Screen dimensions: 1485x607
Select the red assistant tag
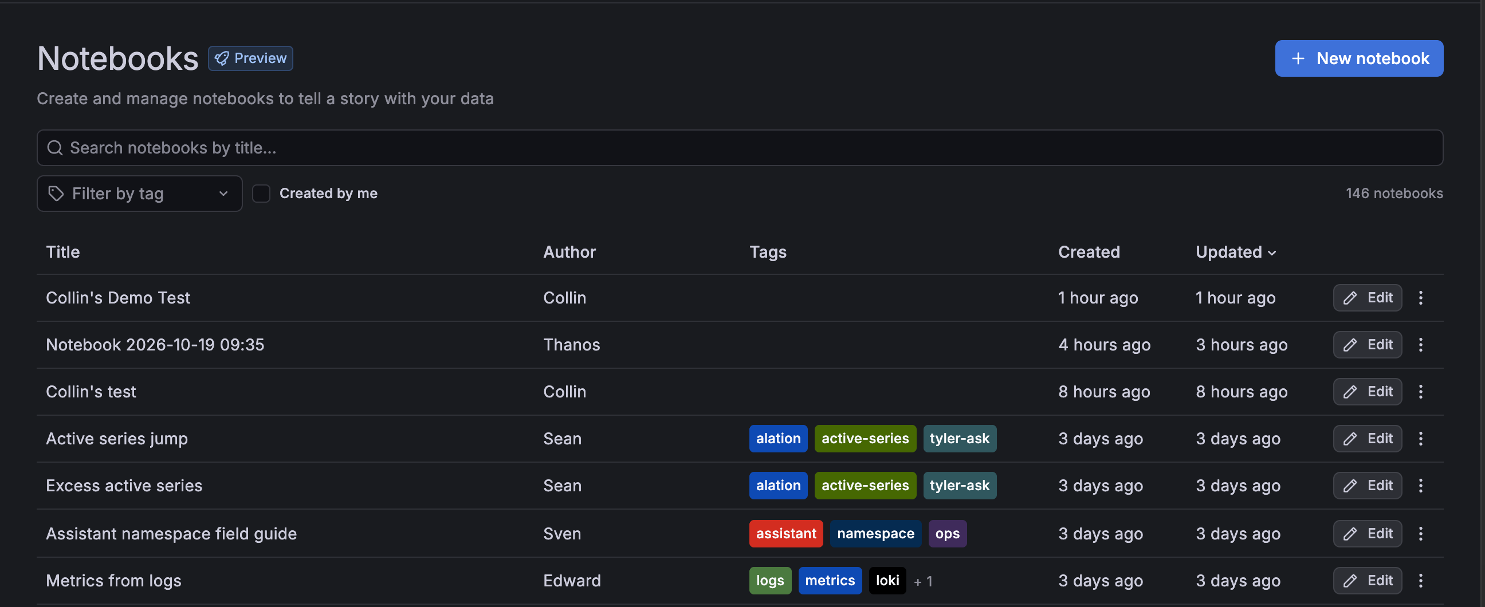coord(785,534)
